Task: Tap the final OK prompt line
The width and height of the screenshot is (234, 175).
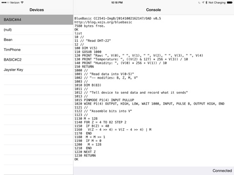Action: (77, 159)
